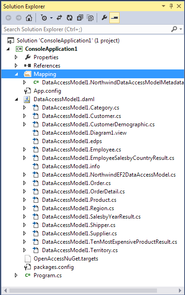Select DataAccessModel1.info file
The height and width of the screenshot is (295, 185).
coord(71,166)
